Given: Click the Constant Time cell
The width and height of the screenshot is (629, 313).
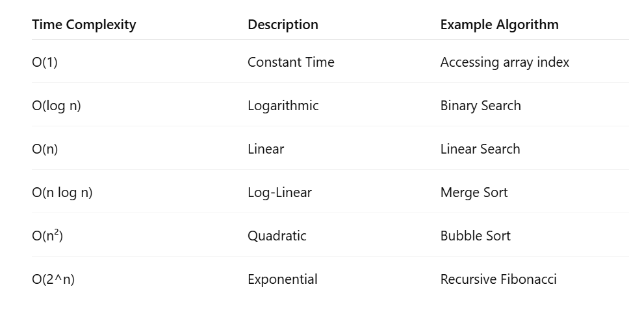Looking at the screenshot, I should [290, 62].
